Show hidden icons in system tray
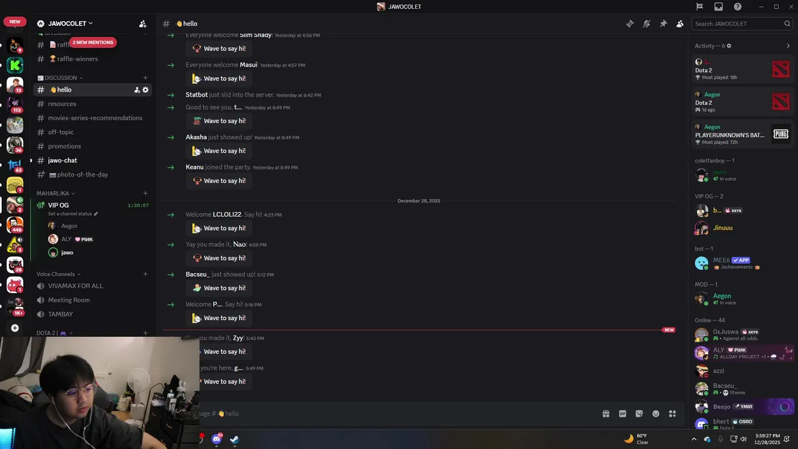The width and height of the screenshot is (798, 449). 694,439
